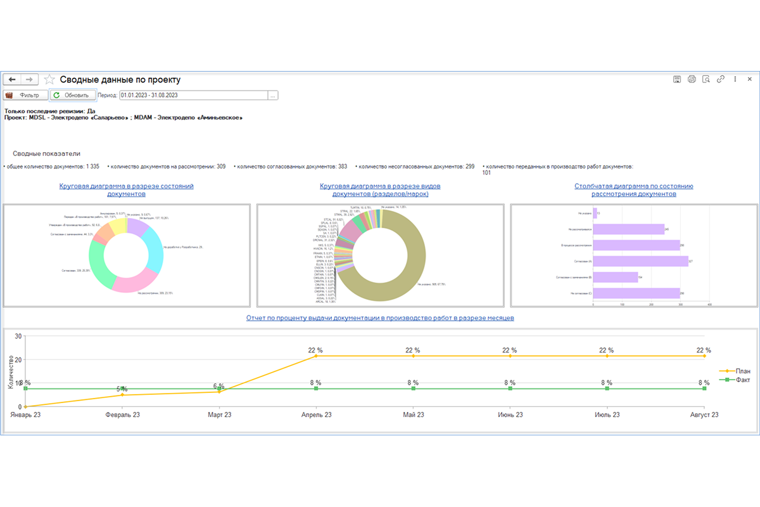Click the 'Проект: MDSL - Электродепо' line
The width and height of the screenshot is (760, 507).
click(123, 117)
